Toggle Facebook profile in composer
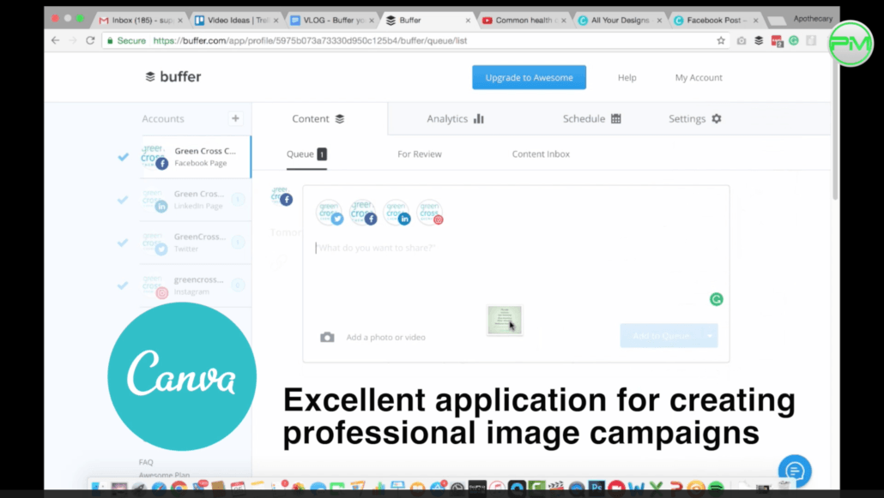The image size is (884, 498). coord(362,213)
